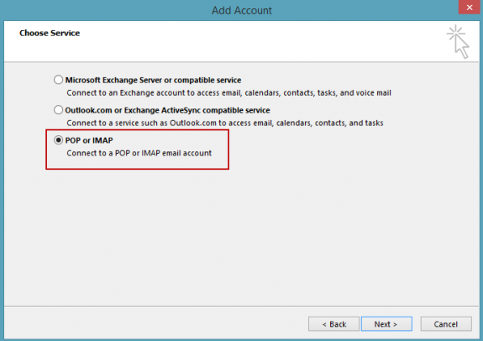
Task: Click the 'Outlook.com or Exchange ActiveSync compatible service' label
Action: pyautogui.click(x=167, y=110)
